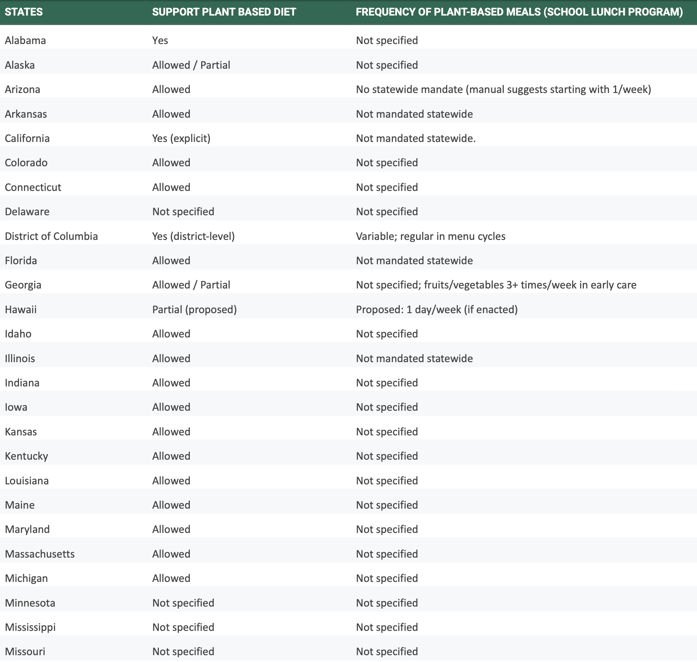Screen dimensions: 697x662
Task: Select the Alabama state cell
Action: 25,40
